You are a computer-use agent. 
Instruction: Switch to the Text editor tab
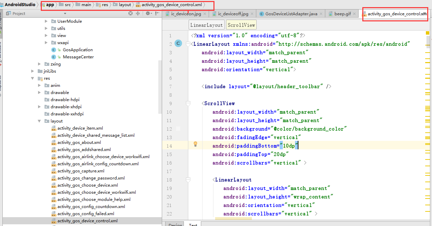point(193,224)
